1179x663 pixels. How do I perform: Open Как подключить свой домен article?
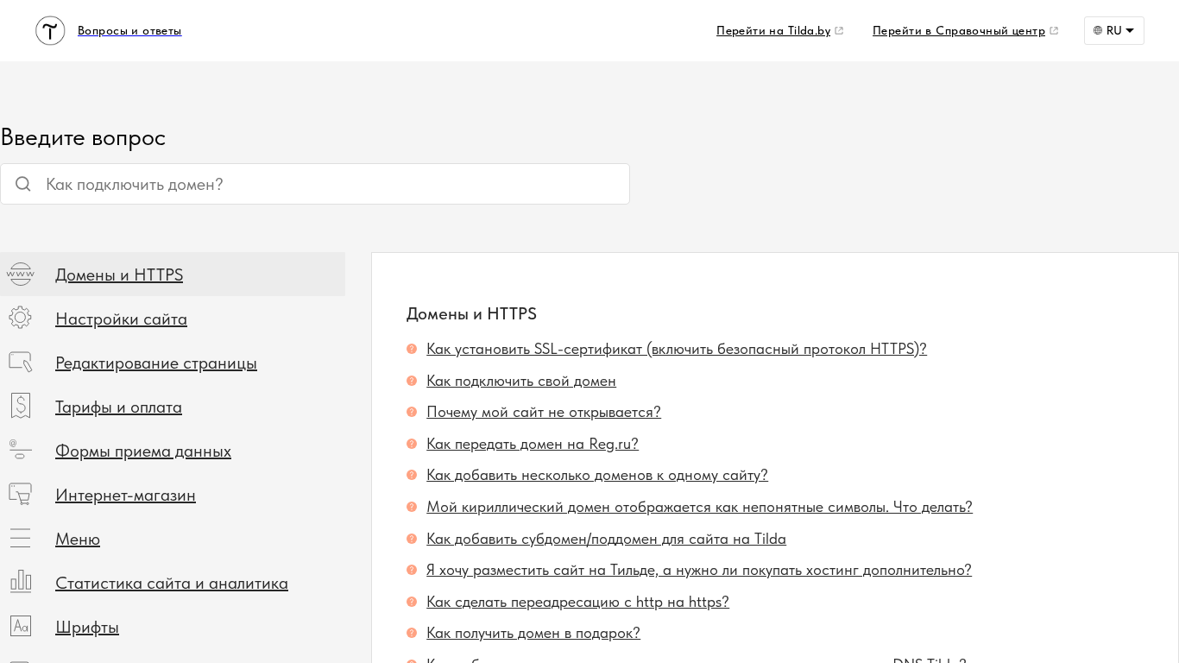(521, 381)
